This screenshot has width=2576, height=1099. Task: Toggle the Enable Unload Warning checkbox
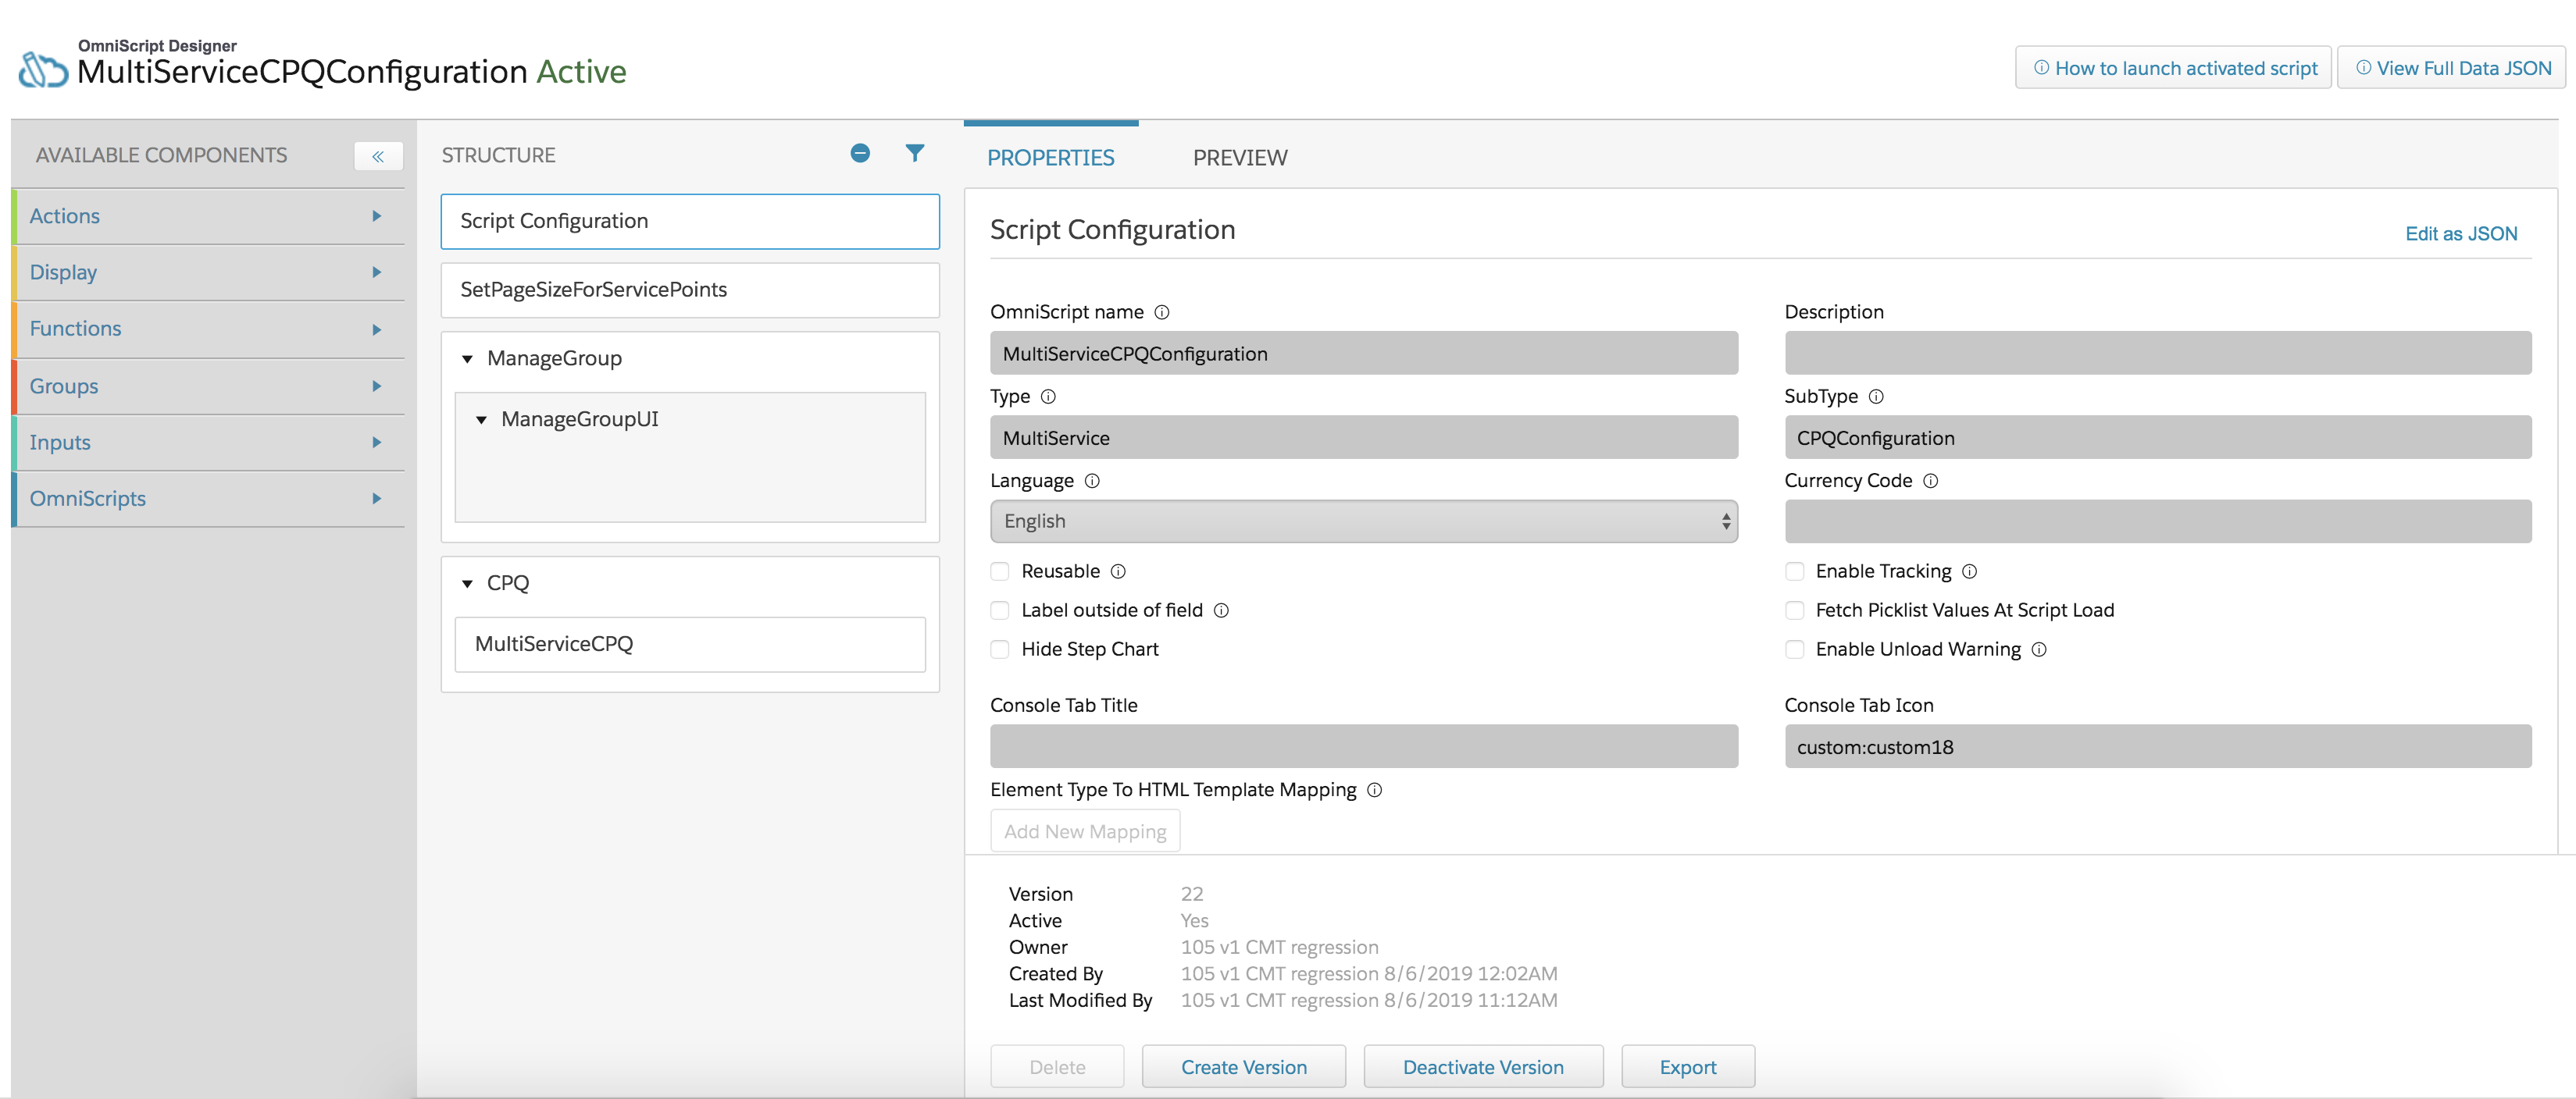click(x=1795, y=649)
